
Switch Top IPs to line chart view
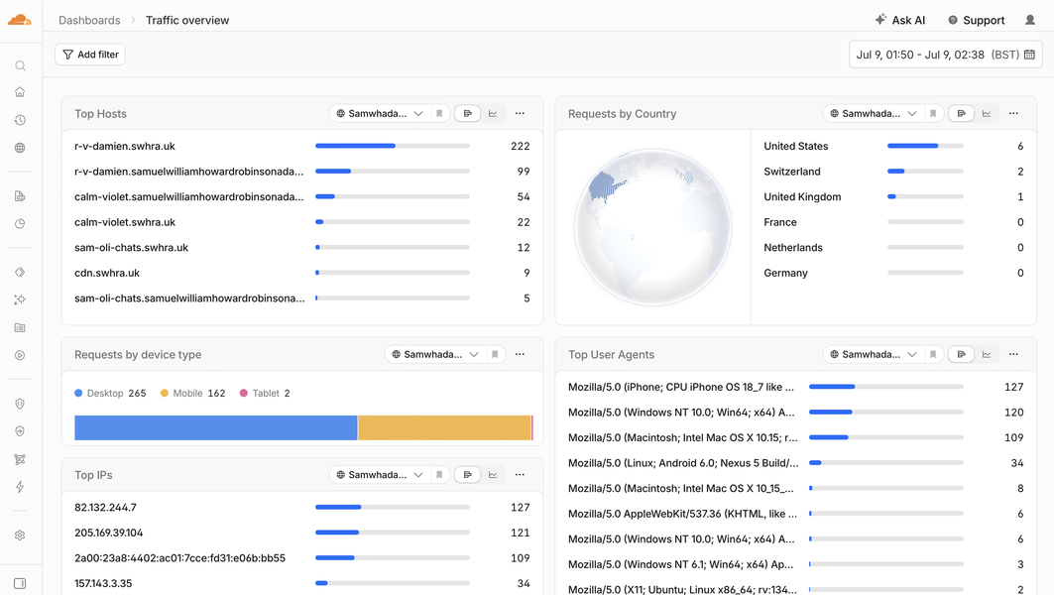(x=493, y=475)
